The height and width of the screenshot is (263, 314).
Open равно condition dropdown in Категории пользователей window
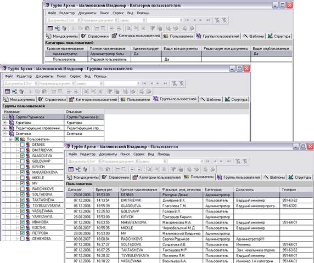tap(144, 20)
